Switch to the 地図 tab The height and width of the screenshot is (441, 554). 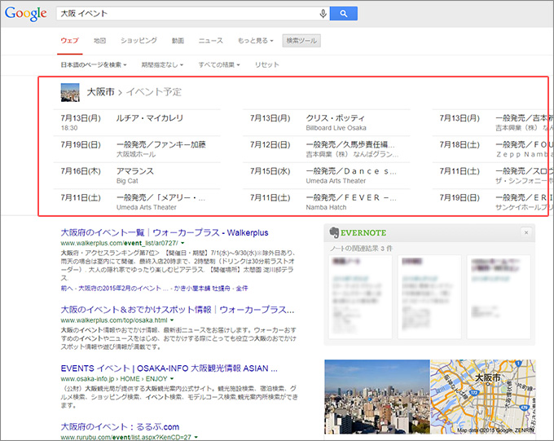point(99,41)
